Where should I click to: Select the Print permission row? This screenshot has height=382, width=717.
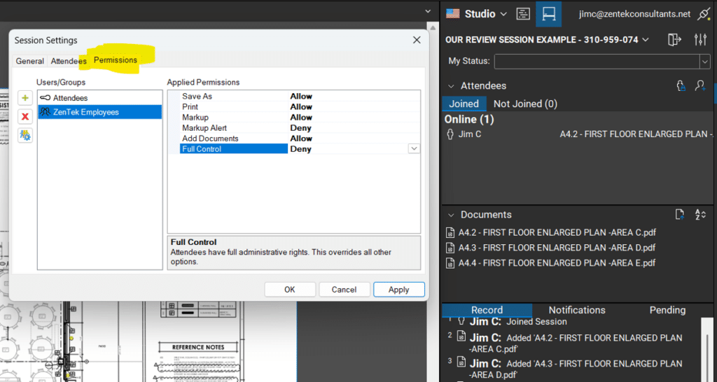[293, 107]
